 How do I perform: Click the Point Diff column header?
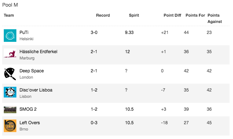[172, 15]
